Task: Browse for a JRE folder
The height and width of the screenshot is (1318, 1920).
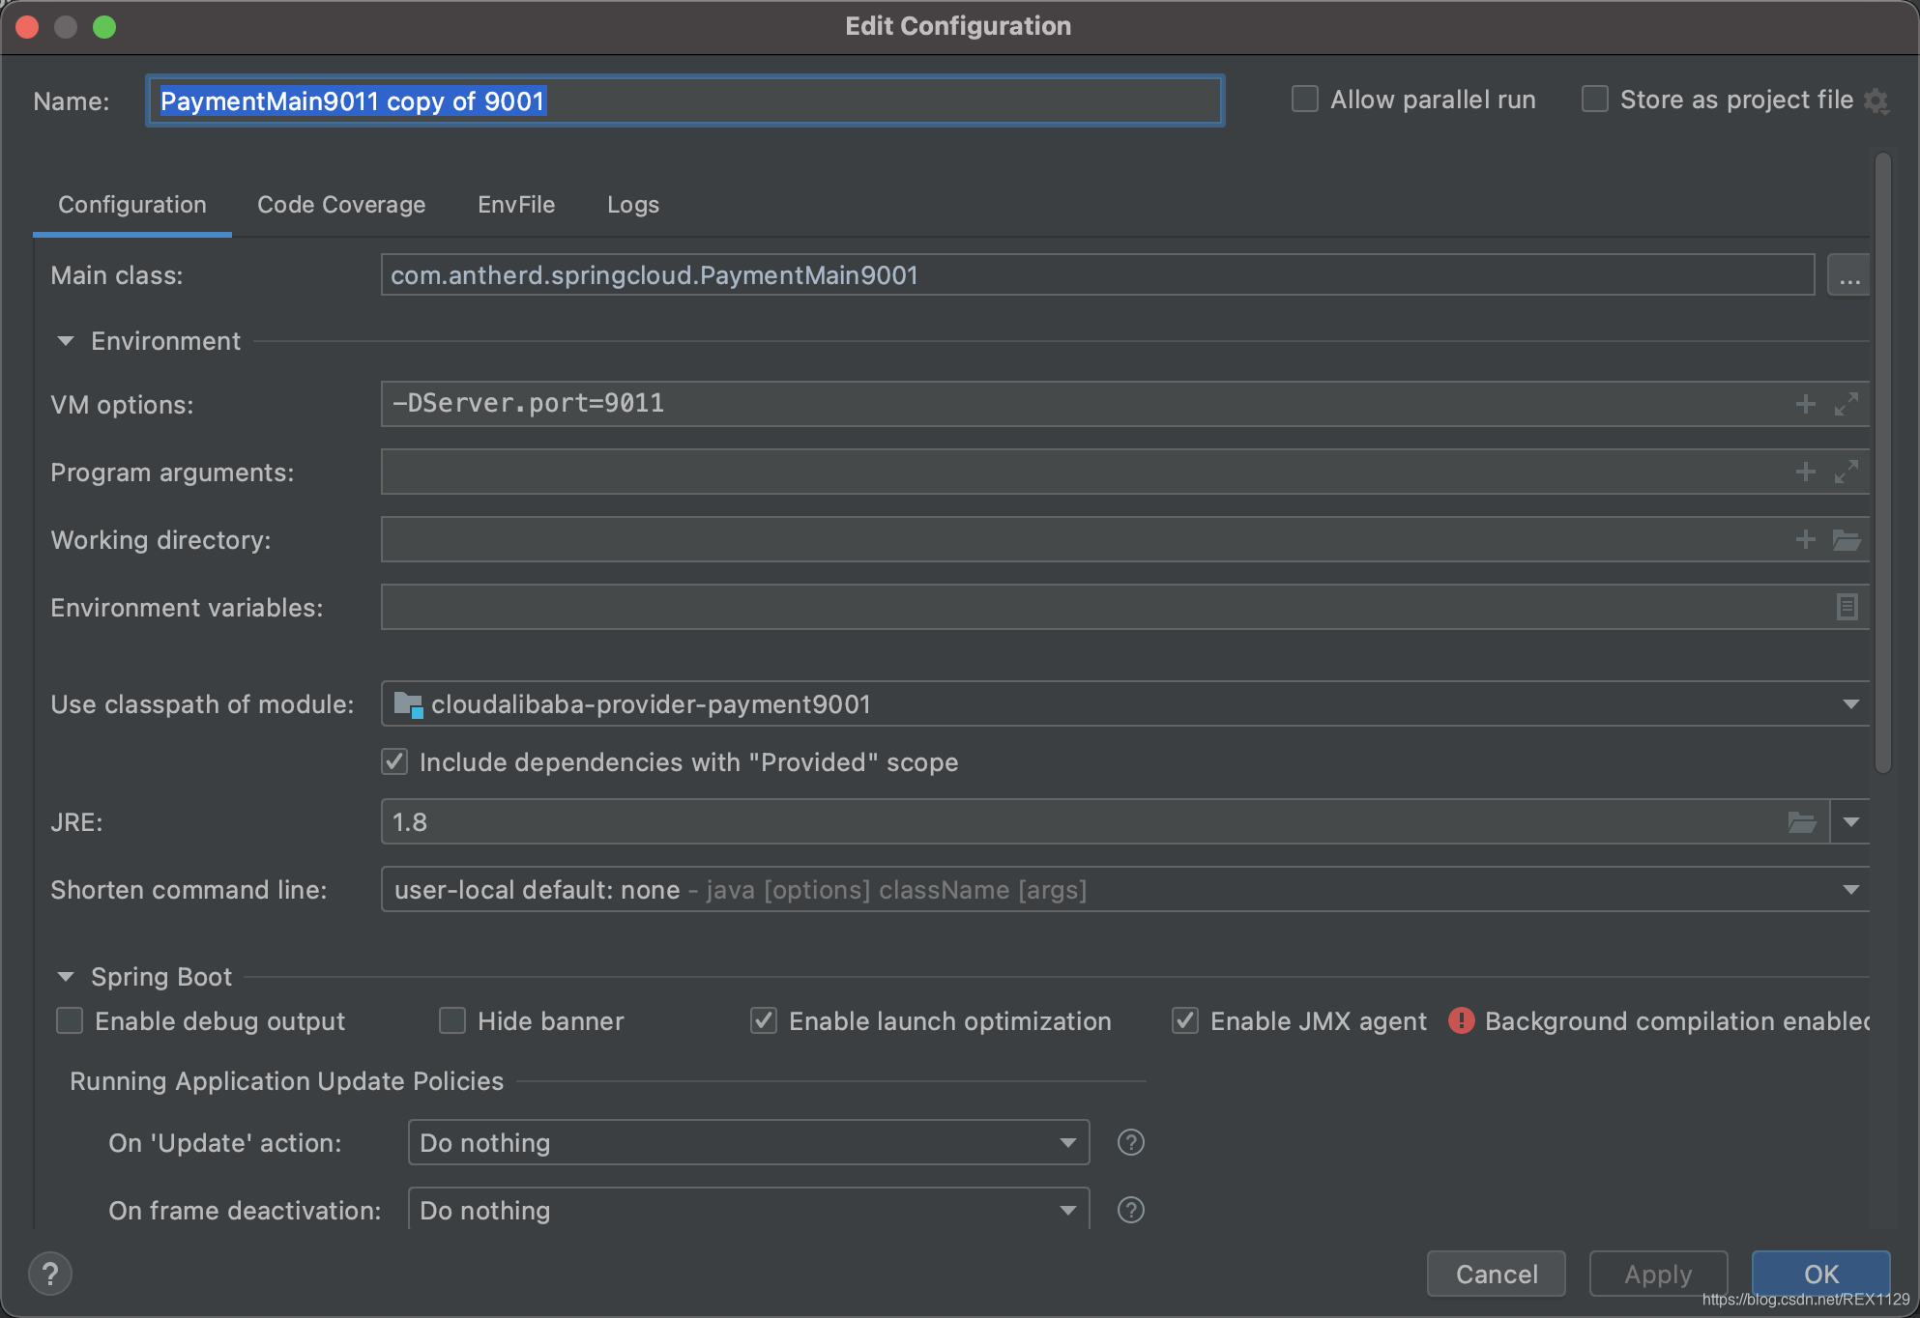Action: [x=1801, y=822]
